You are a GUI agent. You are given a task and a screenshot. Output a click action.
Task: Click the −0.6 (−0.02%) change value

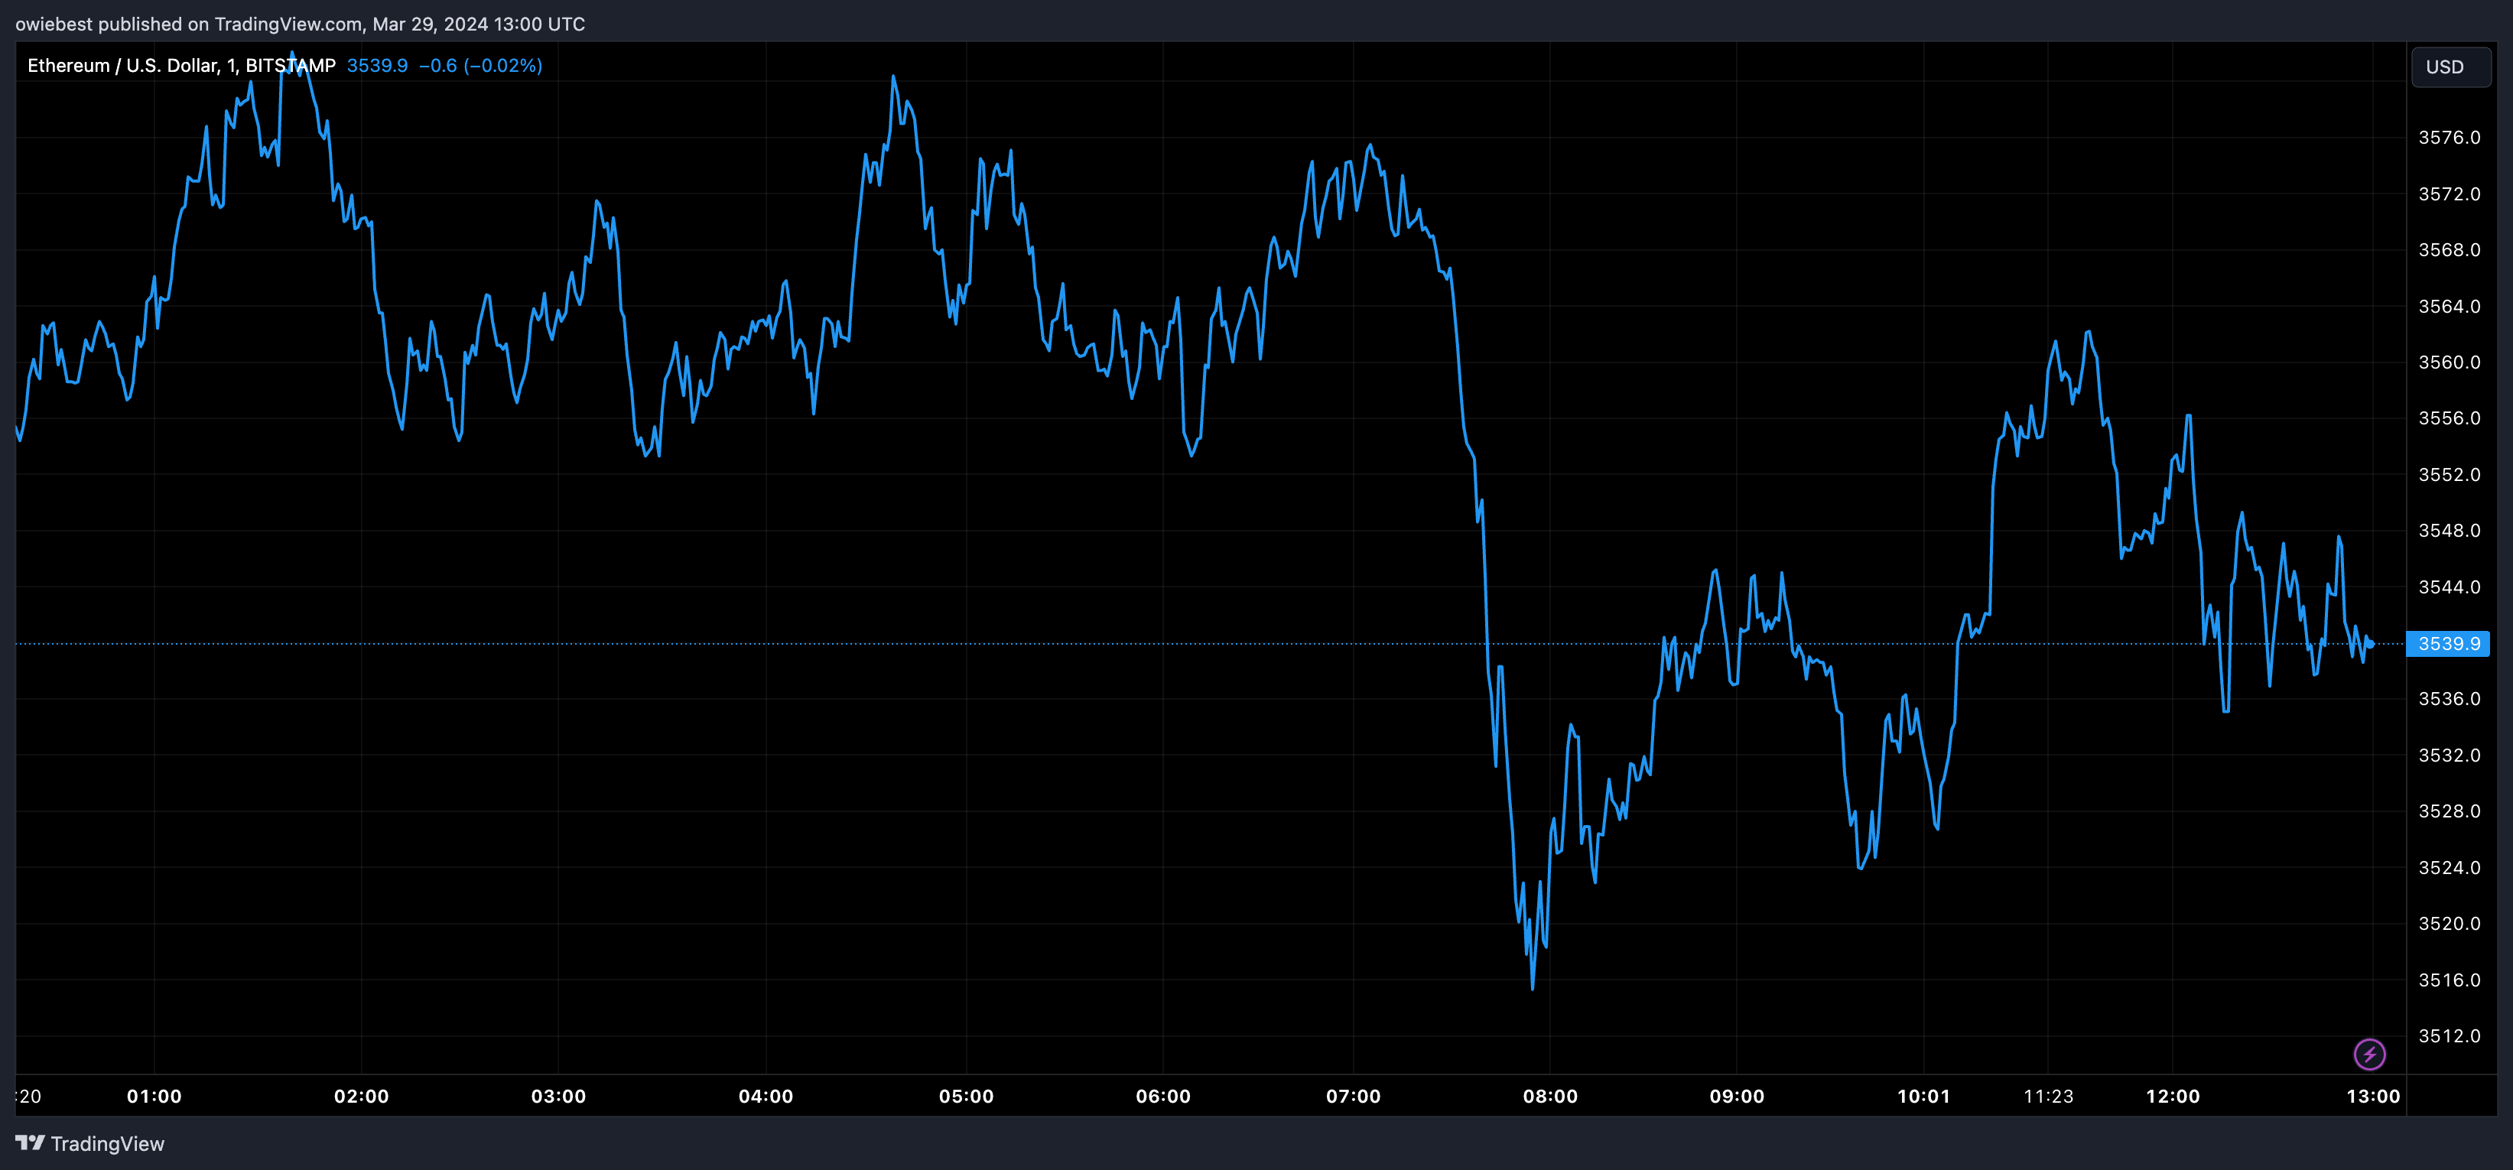pos(480,65)
